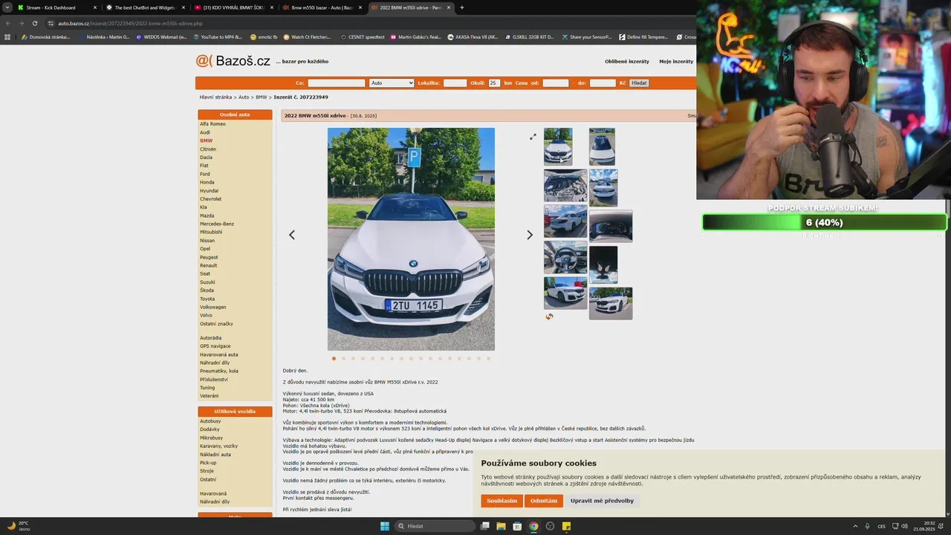Click the Windows taskbar Hledat search box
Screen dimensions: 951x535
[x=435, y=526]
